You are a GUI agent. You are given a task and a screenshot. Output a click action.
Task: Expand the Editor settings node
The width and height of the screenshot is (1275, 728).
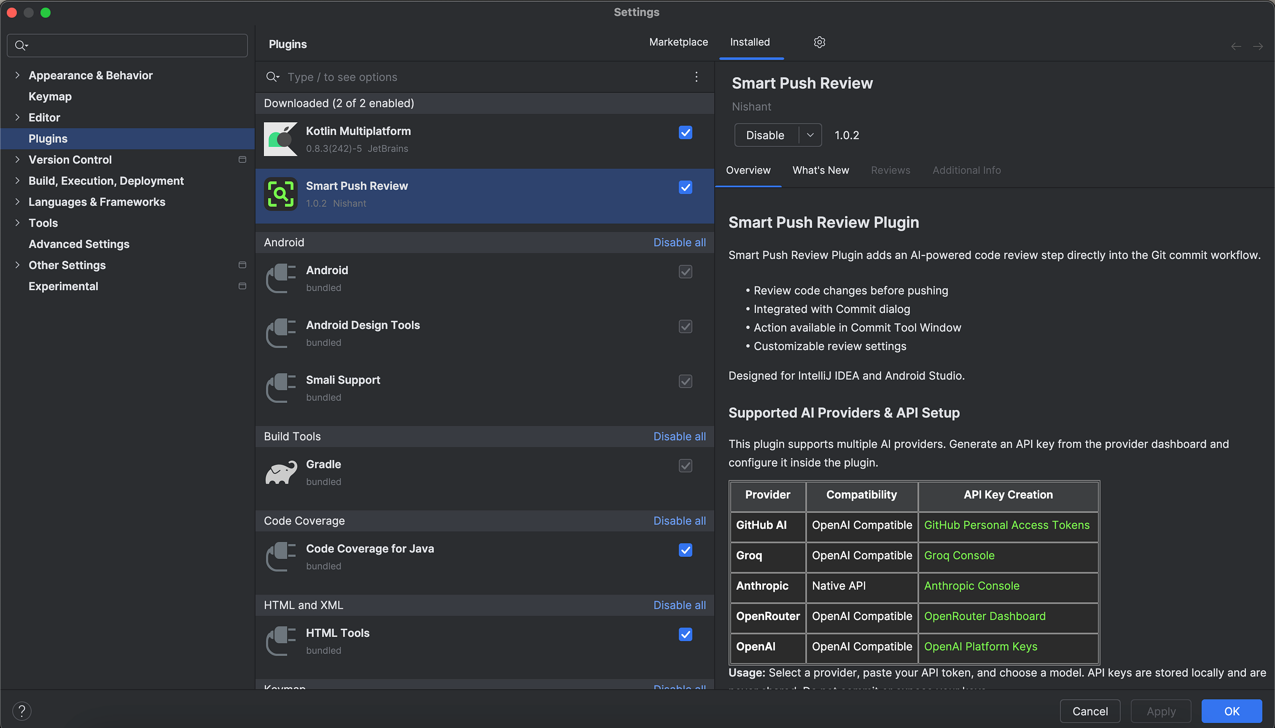[x=18, y=117]
